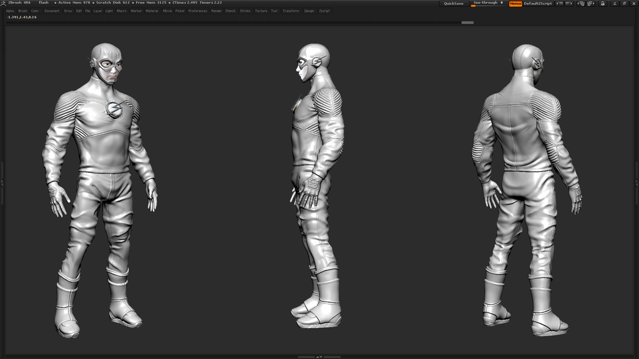
Task: Expand the right tray divider
Action: click(x=637, y=182)
